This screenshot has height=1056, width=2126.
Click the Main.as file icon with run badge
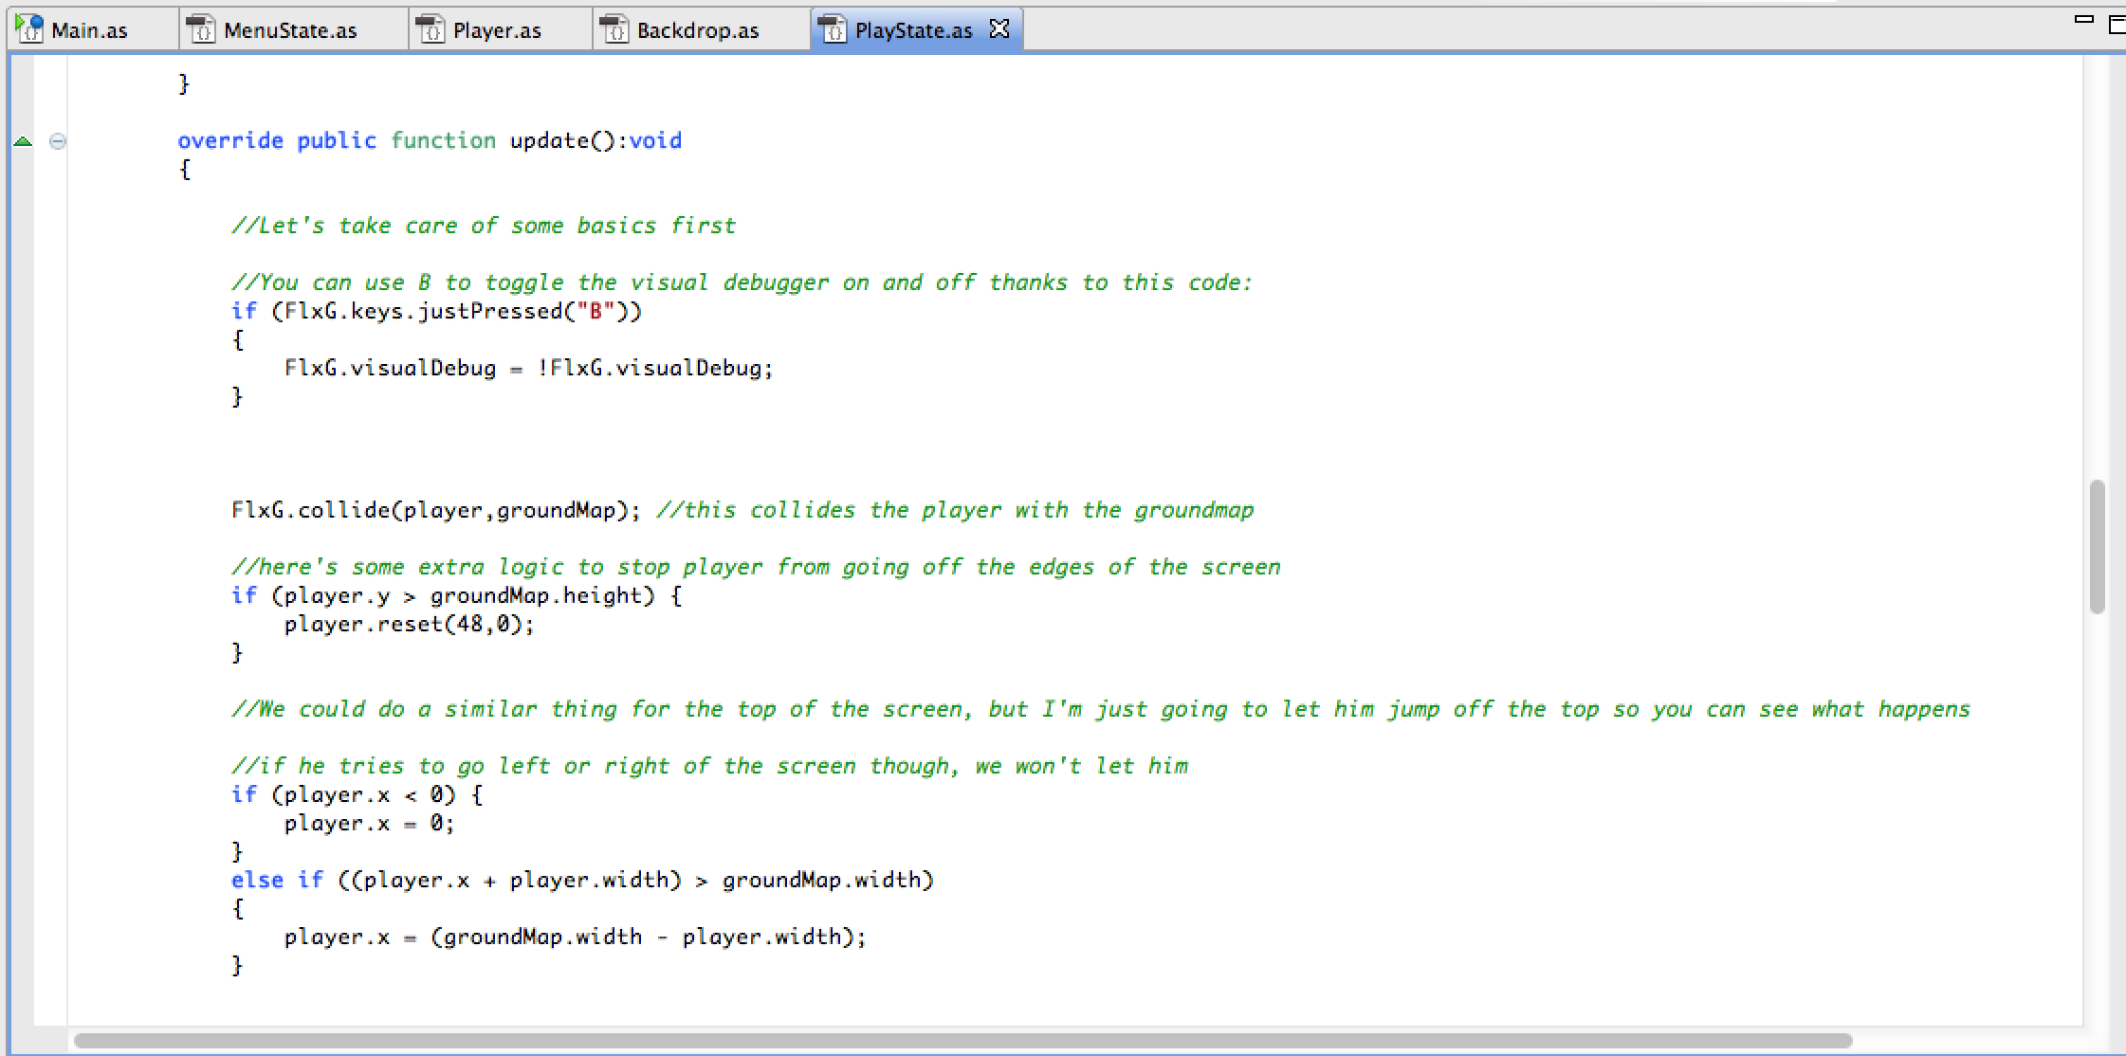(x=30, y=28)
